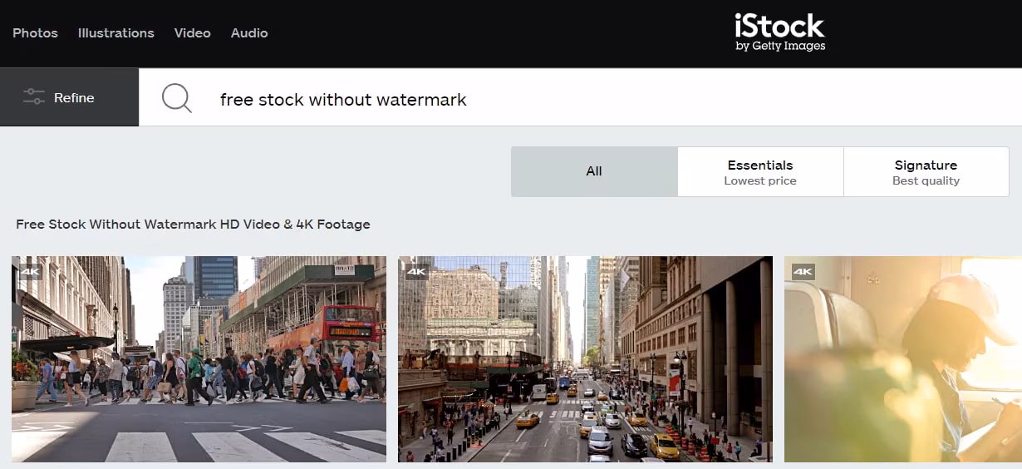Click the Refine filter sliders icon
This screenshot has height=469, width=1022.
34,97
